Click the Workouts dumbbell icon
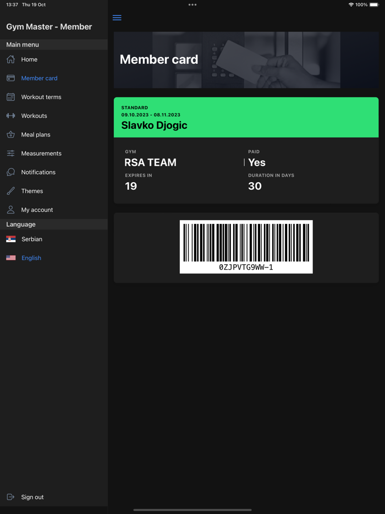 (11, 116)
